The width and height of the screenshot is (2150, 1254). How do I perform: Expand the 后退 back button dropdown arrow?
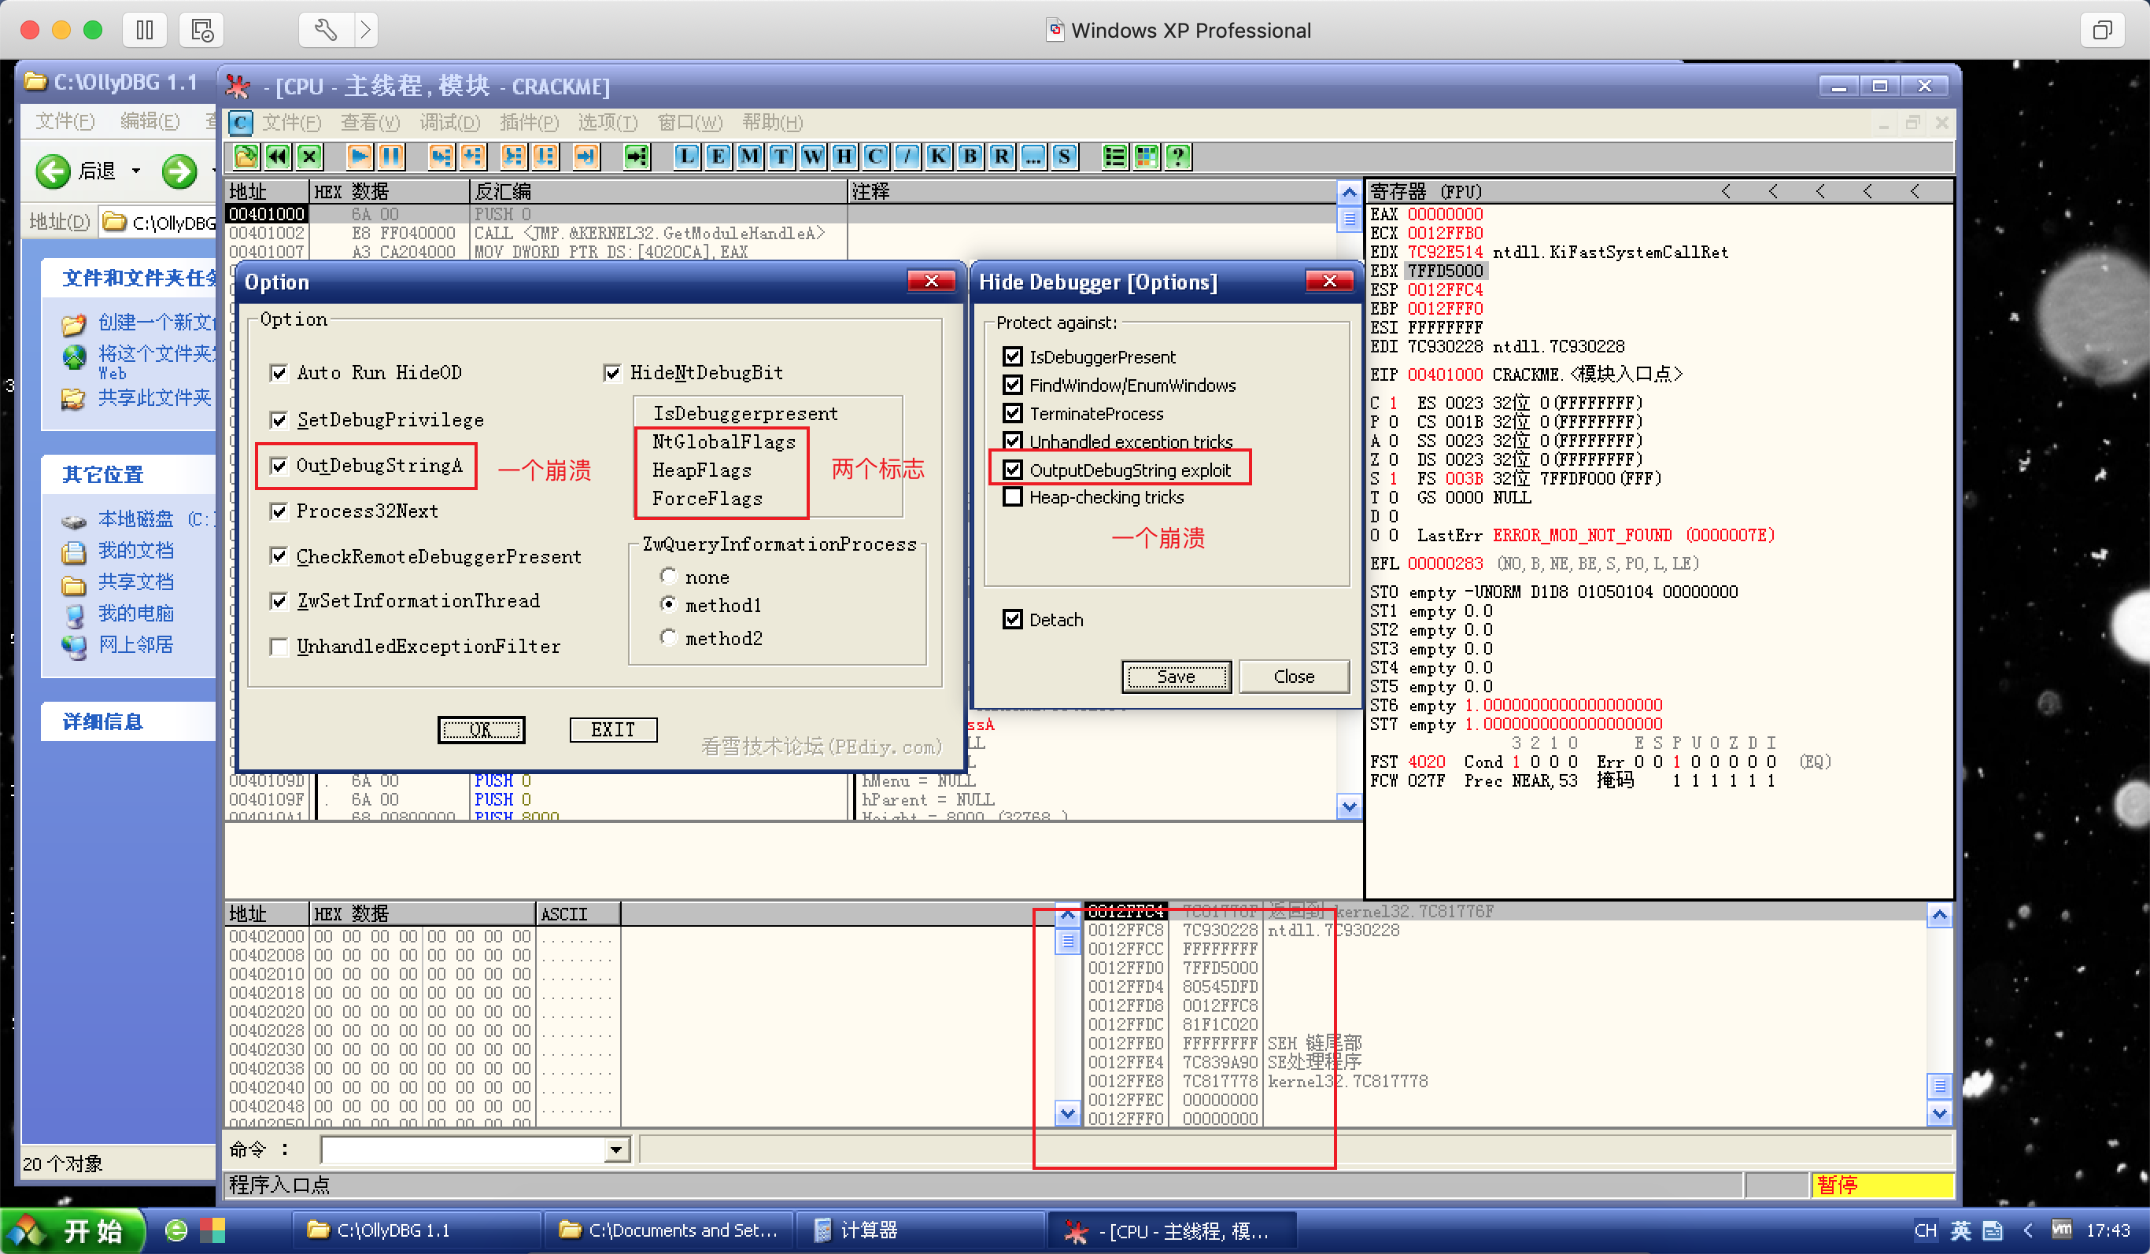136,171
